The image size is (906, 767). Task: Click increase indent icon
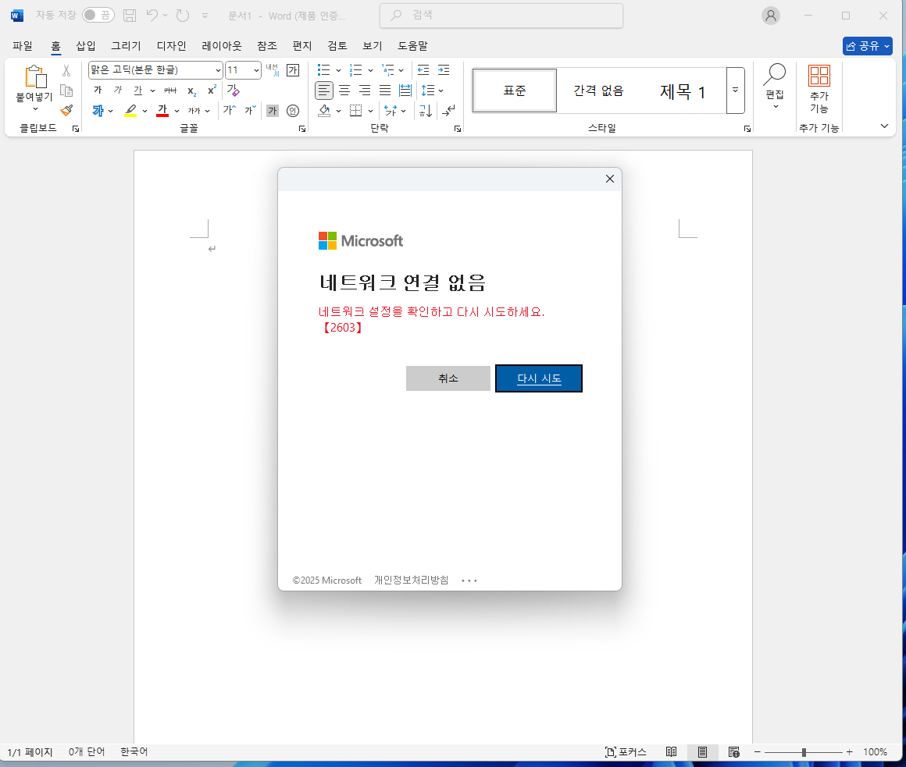point(444,70)
